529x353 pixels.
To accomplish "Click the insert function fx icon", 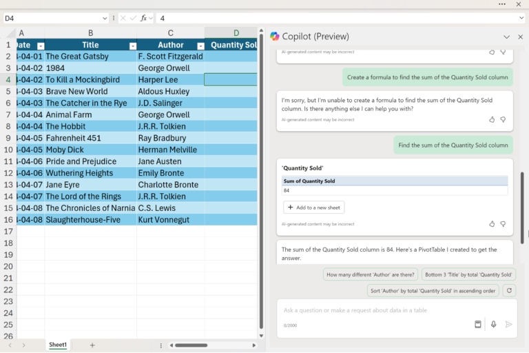I will [x=144, y=18].
